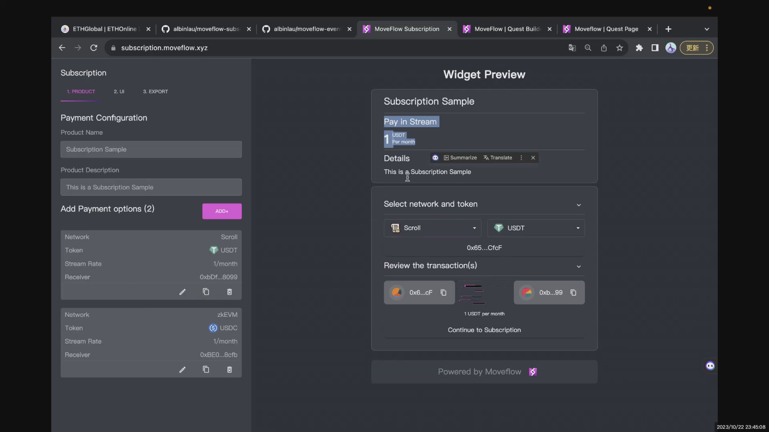Click the receiver value 0xbDf...8099
769x432 pixels.
coord(219,277)
